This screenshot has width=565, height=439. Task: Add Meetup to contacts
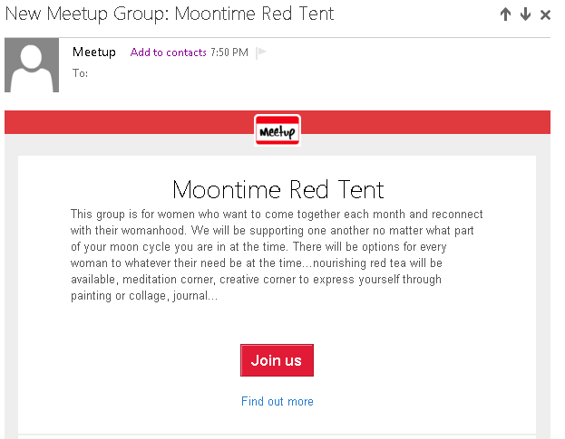pos(168,52)
